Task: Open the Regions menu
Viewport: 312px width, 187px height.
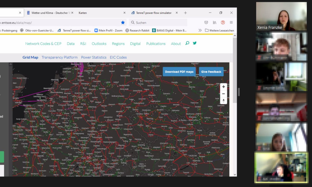Action: [x=118, y=44]
